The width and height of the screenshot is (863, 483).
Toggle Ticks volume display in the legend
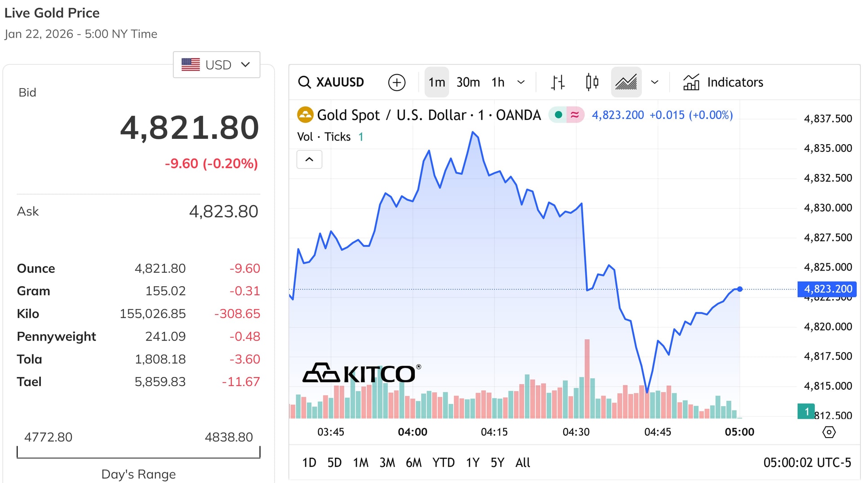point(337,137)
